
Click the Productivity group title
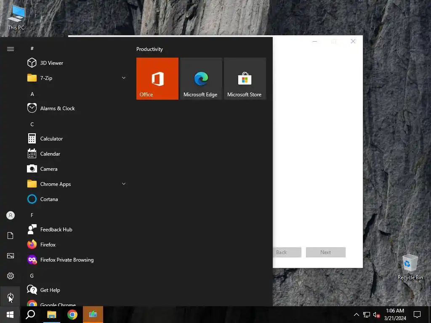tap(149, 49)
